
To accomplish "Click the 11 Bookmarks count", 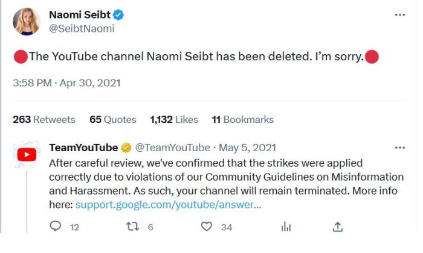I will [242, 119].
